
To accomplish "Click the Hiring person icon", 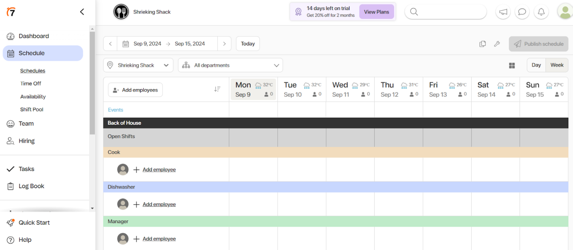I will [11, 140].
